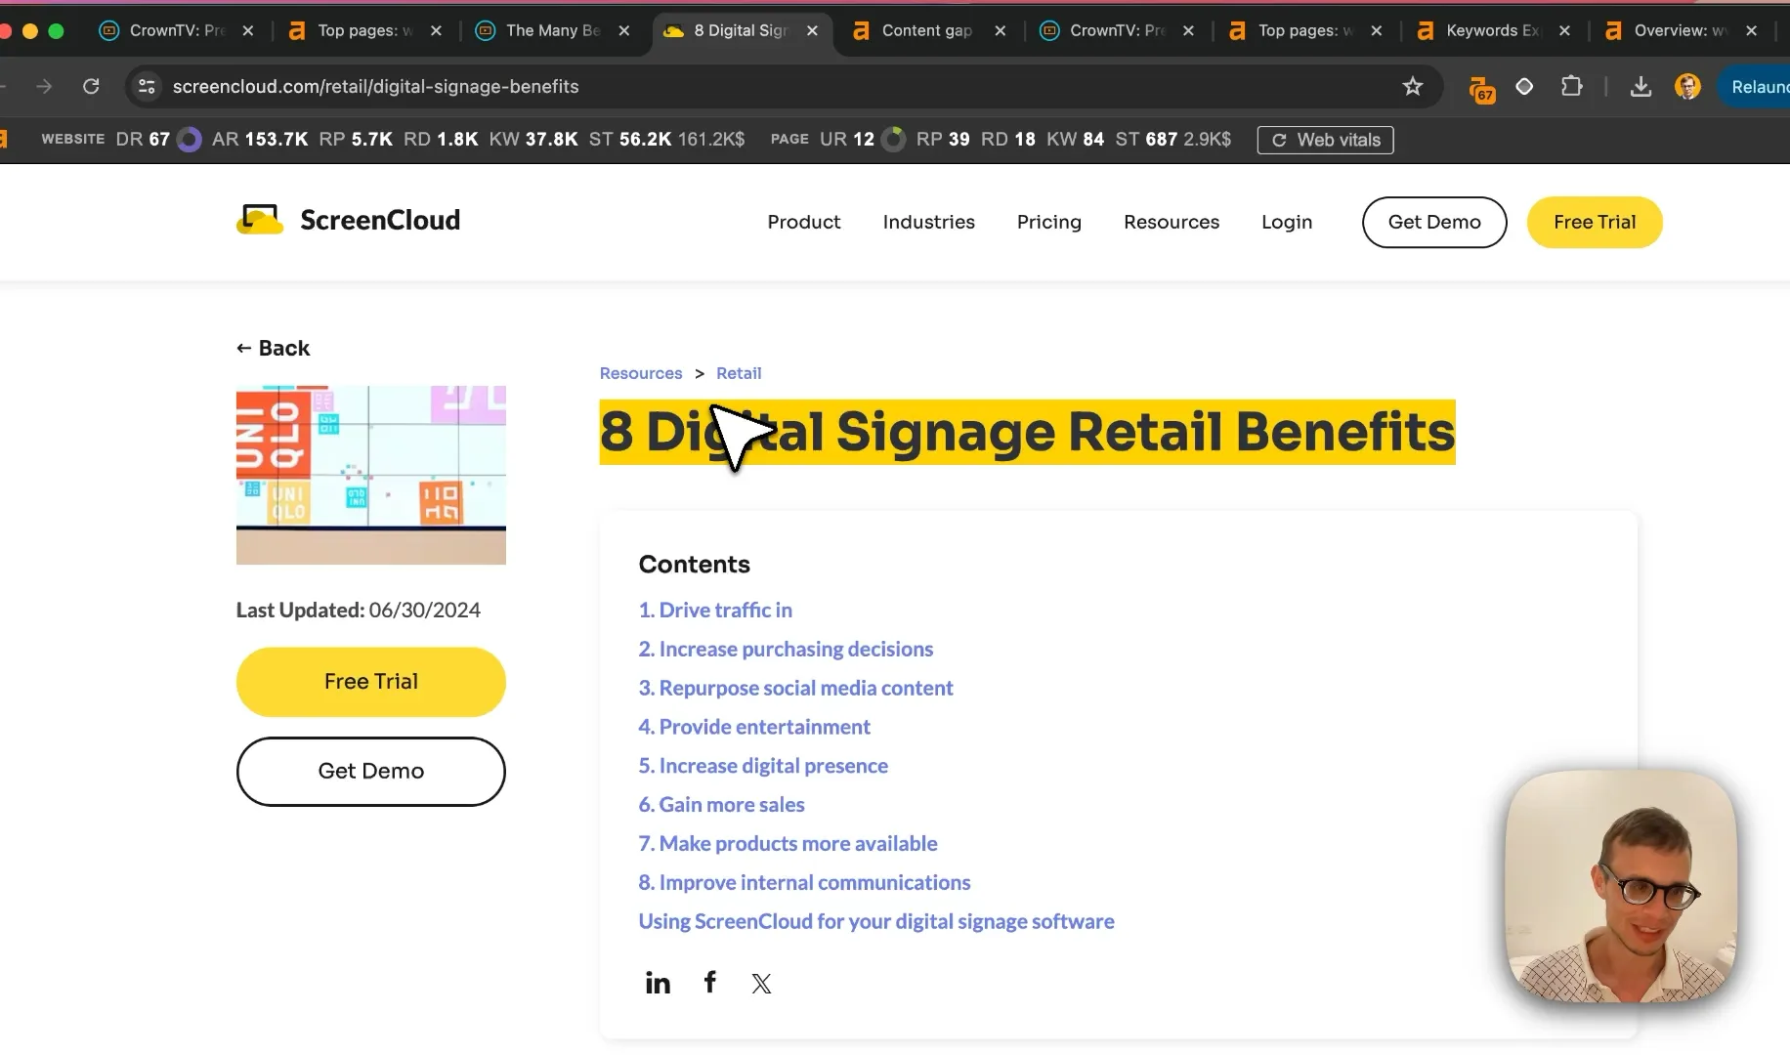Click the Login link
Screen dimensions: 1790x1055
(x=1286, y=222)
